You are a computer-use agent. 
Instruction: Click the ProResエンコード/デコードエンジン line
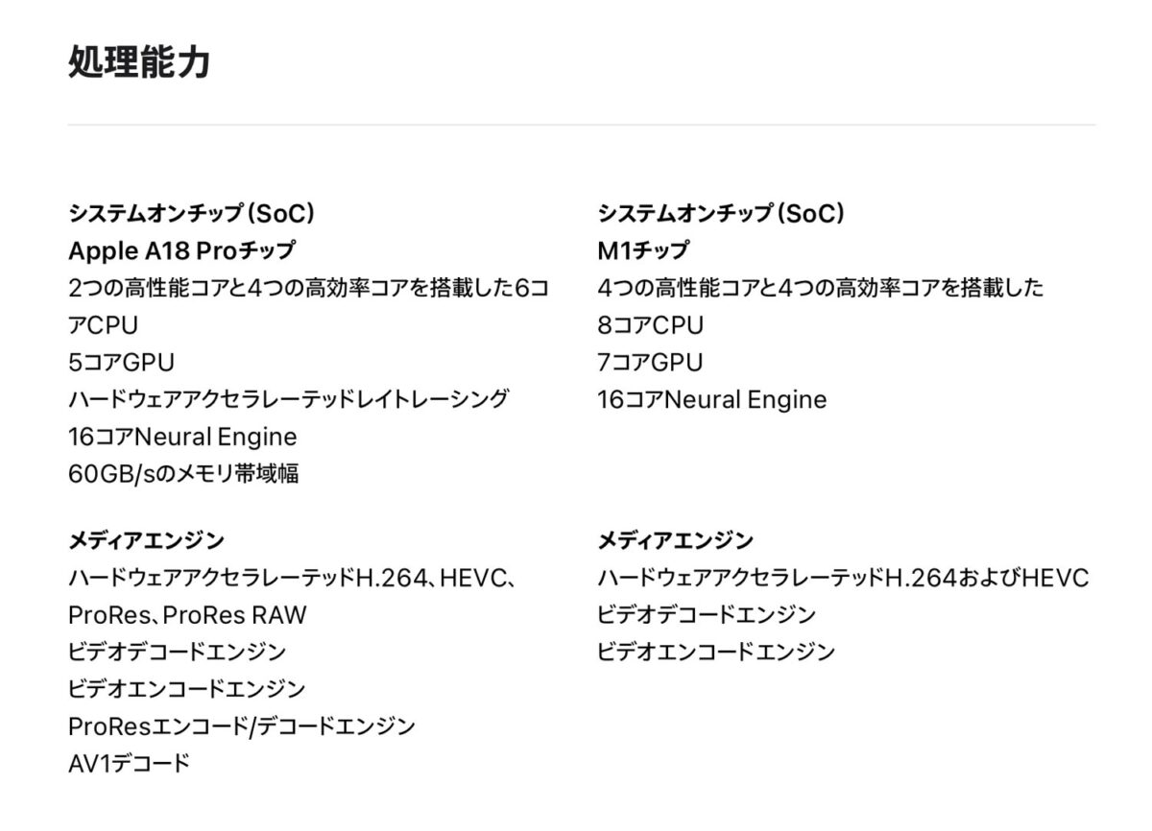point(242,726)
